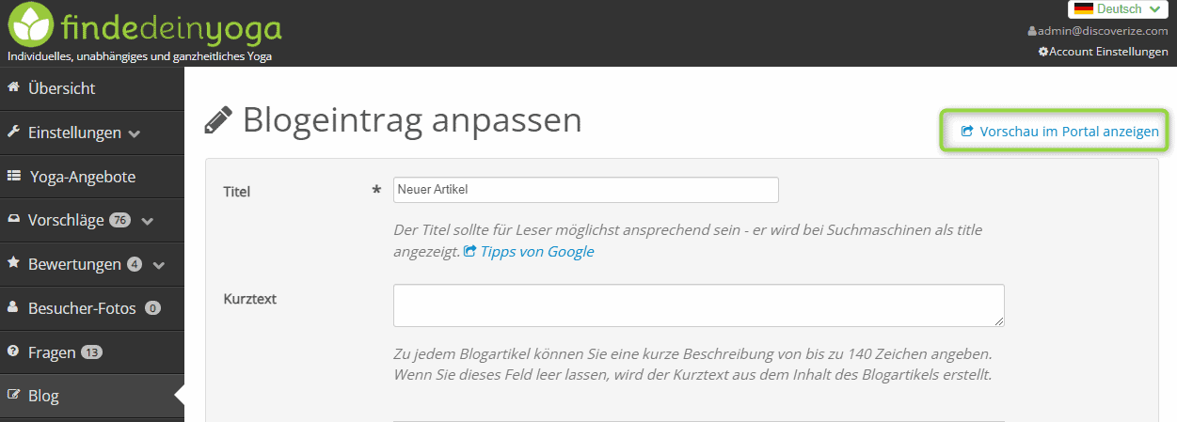Image resolution: width=1177 pixels, height=422 pixels.
Task: Click the star icon beside Bewertungen
Action: pos(13,263)
